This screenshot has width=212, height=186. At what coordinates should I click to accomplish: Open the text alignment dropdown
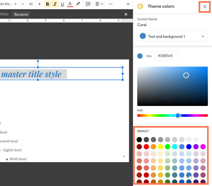click(99, 4)
